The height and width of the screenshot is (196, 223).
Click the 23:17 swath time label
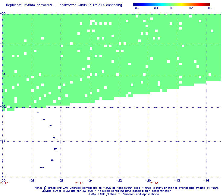coord(4,183)
